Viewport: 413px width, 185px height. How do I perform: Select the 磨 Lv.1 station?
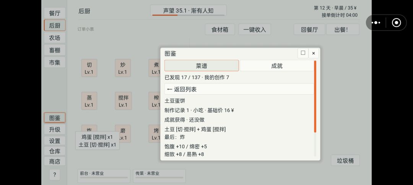(125, 134)
